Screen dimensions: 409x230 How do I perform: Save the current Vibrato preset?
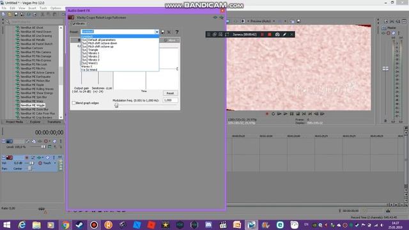point(162,32)
